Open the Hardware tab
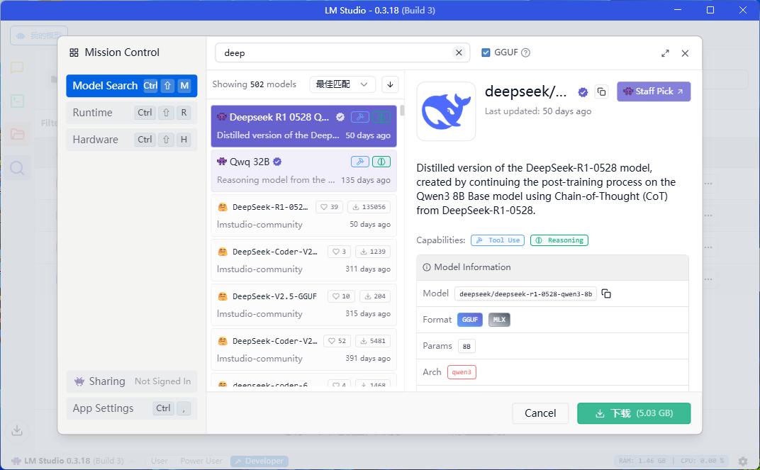This screenshot has width=760, height=470. (x=131, y=140)
